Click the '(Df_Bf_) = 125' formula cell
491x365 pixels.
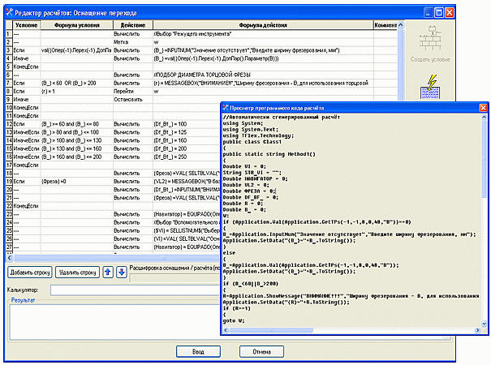tap(187, 132)
